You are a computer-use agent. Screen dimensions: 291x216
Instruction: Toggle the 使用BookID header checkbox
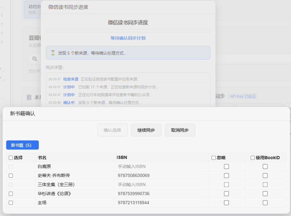(253, 158)
